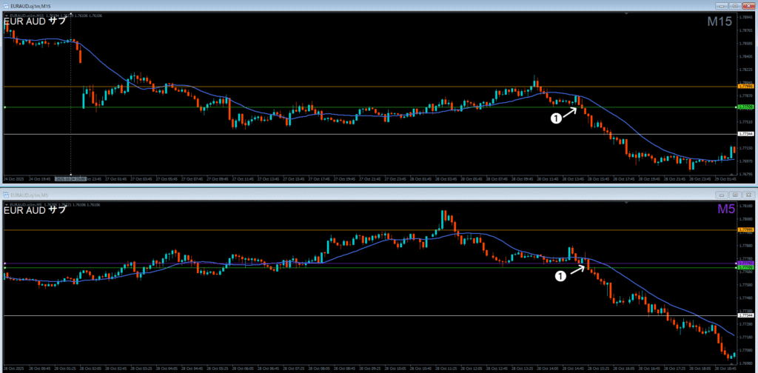This screenshot has width=758, height=373.
Task: Select the circled 1 marker on M5 chart
Action: click(x=560, y=275)
